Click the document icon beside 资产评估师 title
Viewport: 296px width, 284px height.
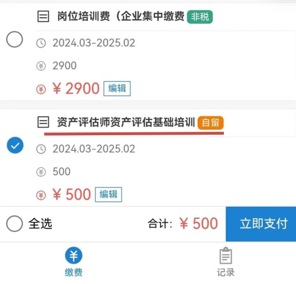(x=43, y=122)
